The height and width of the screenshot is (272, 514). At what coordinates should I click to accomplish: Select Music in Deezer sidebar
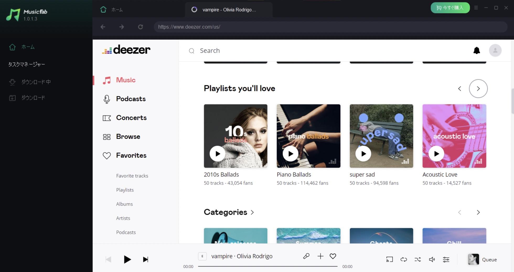(119, 80)
